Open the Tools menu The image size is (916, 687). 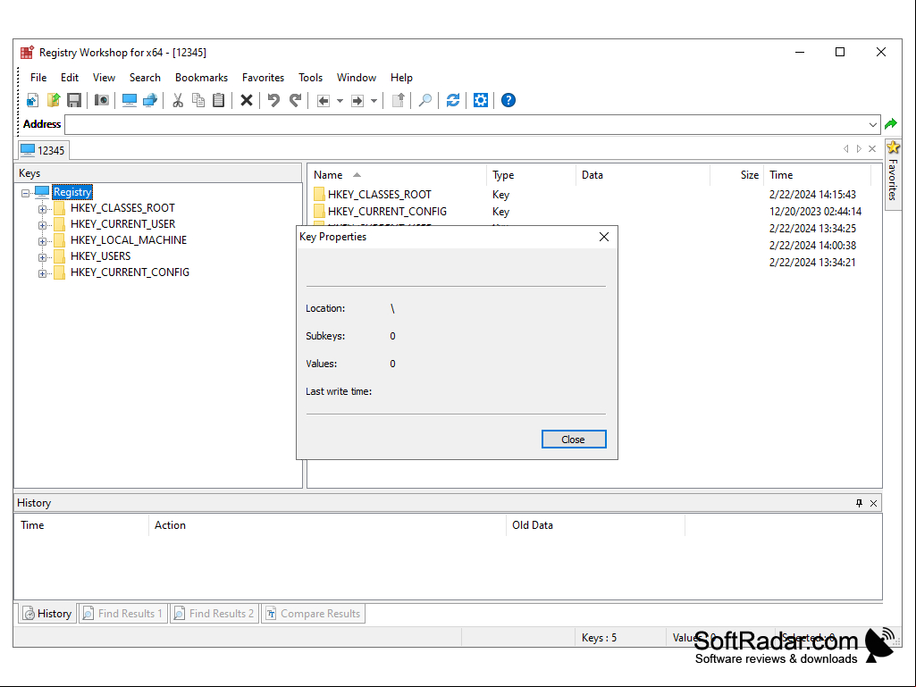click(310, 78)
